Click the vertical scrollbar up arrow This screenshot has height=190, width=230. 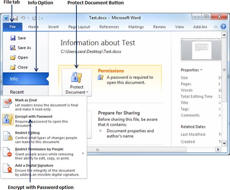click(224, 35)
